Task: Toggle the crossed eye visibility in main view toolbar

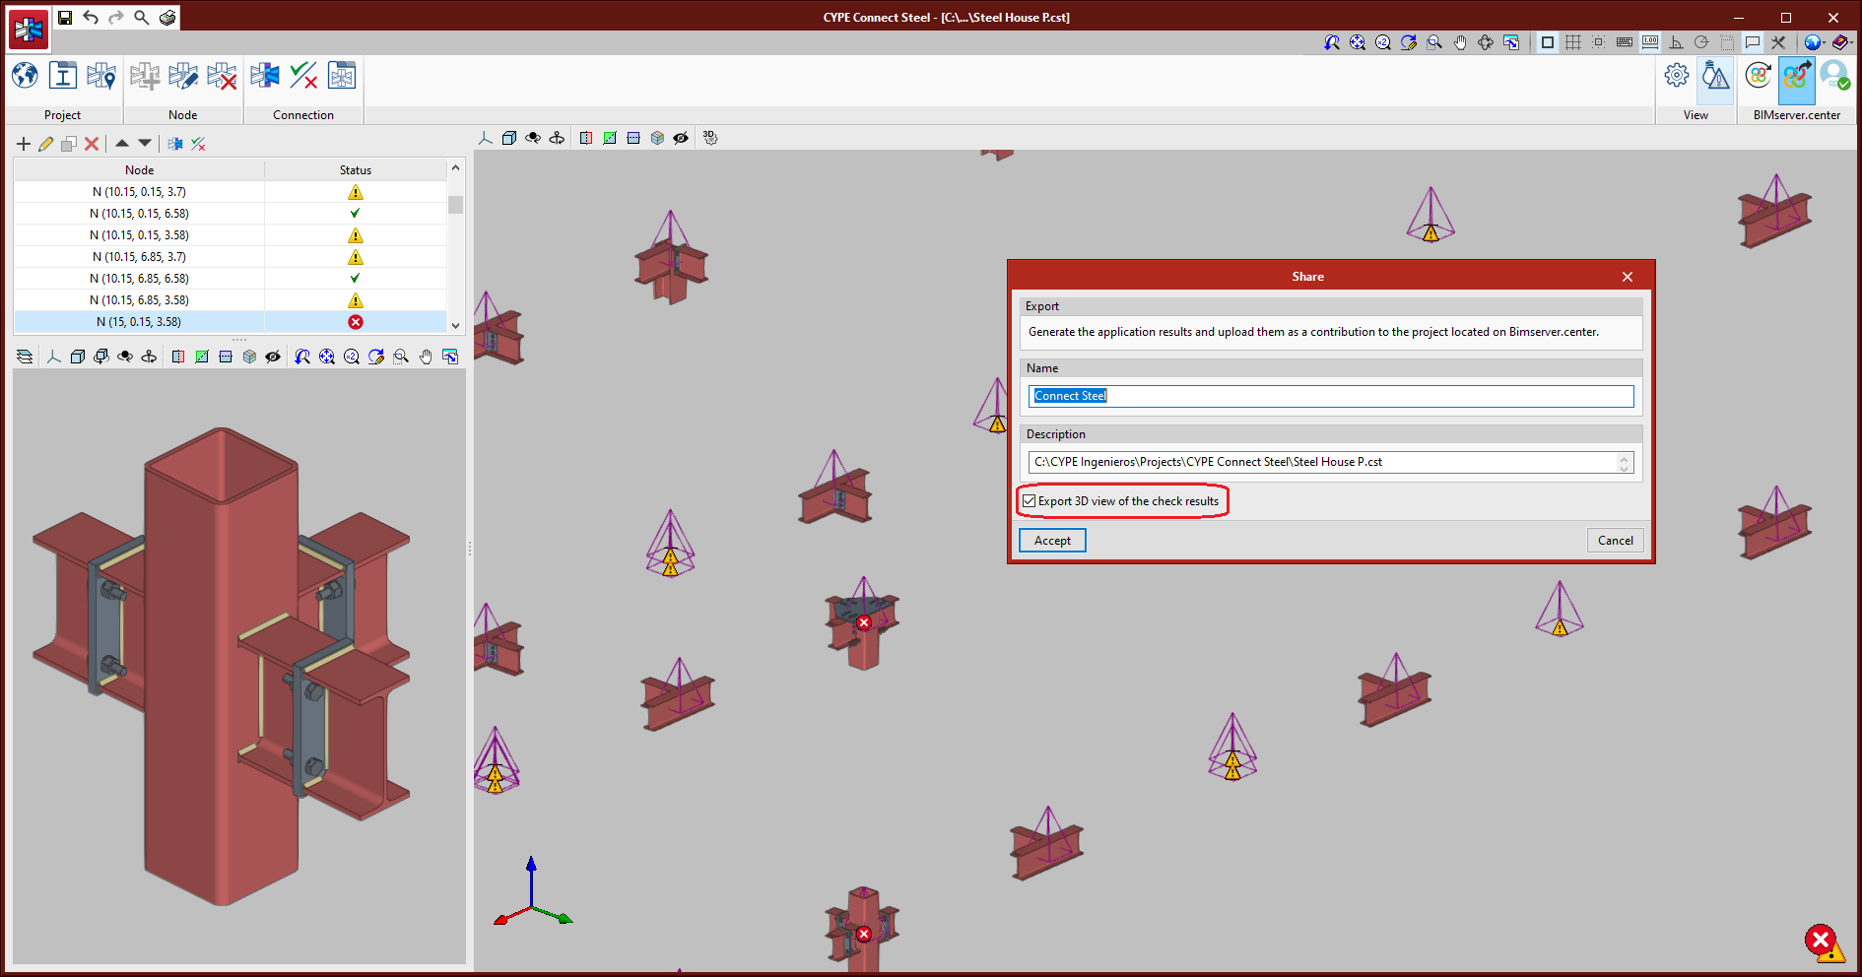Action: (681, 138)
